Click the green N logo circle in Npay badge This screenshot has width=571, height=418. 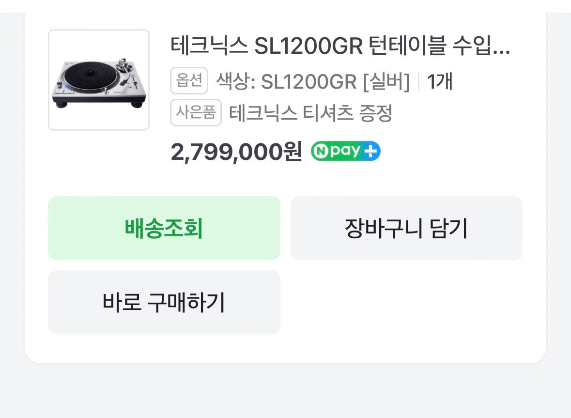point(320,152)
